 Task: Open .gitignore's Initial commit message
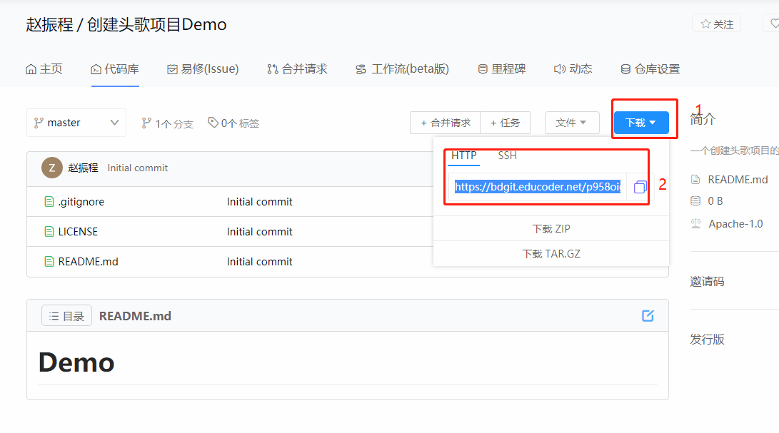(x=259, y=202)
